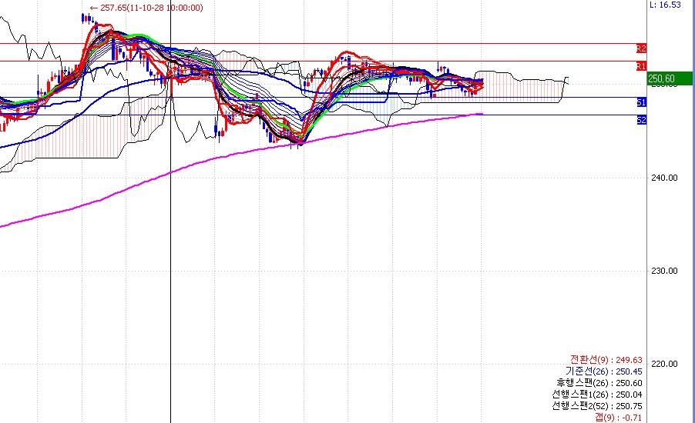Click the 갭(9) : -0.71 legend entry
Image resolution: width=695 pixels, height=423 pixels.
coord(618,417)
